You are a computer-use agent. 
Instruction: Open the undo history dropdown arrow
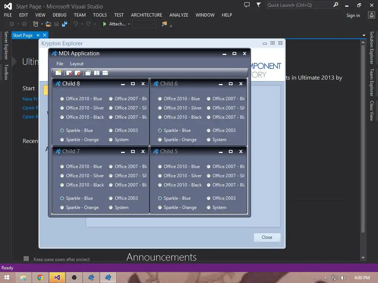(82, 24)
